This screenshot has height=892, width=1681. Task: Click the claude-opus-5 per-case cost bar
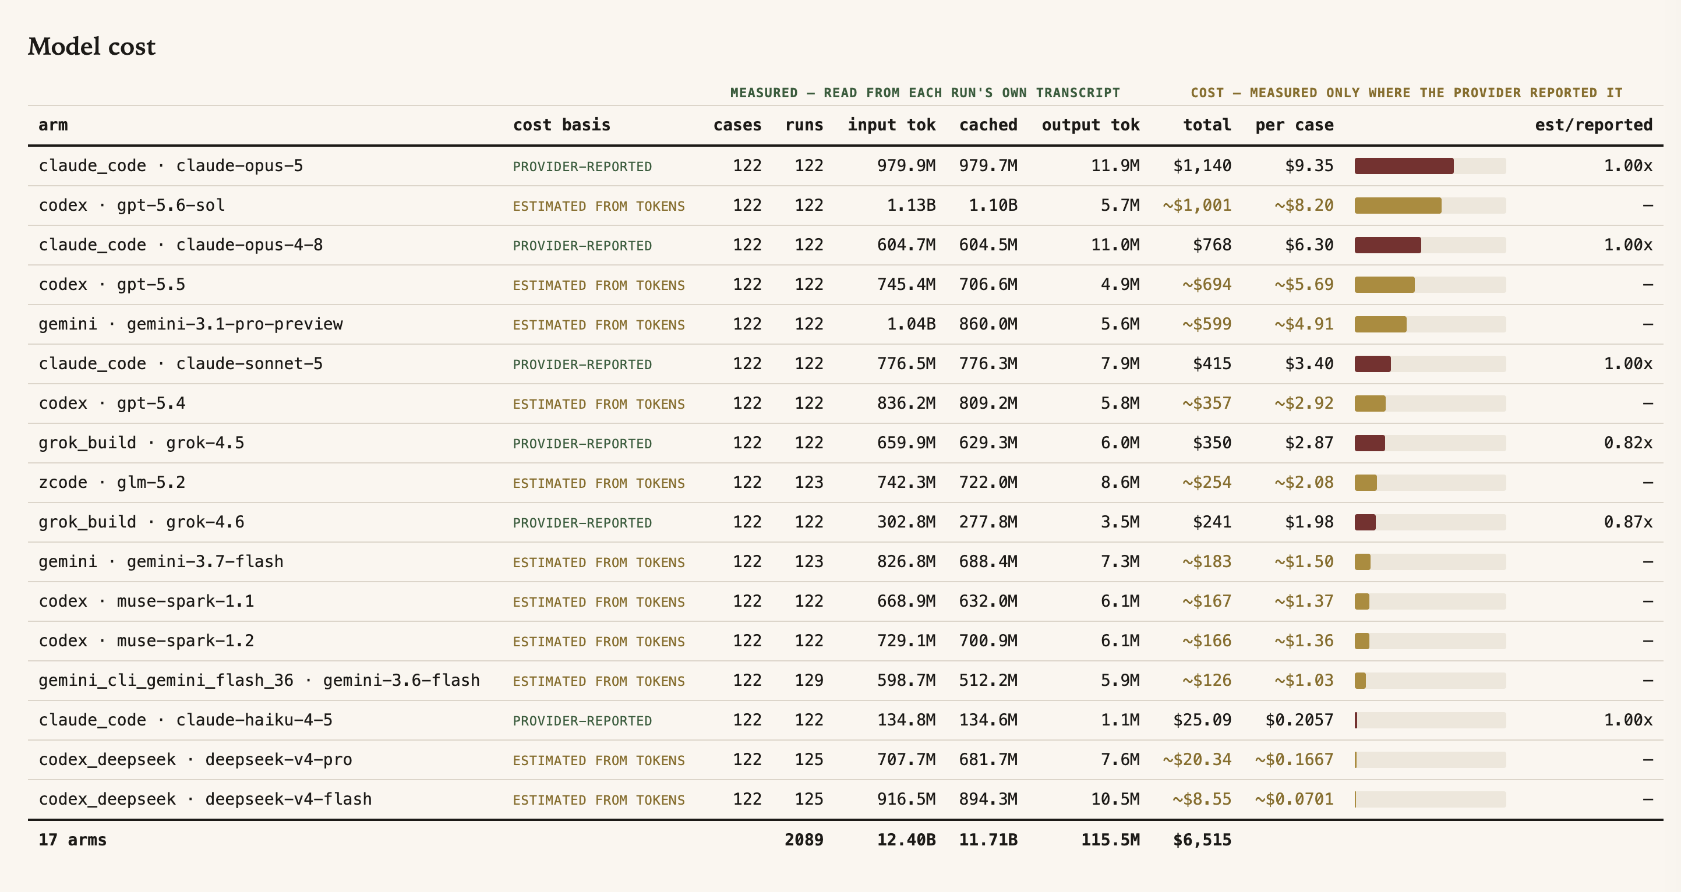(x=1431, y=166)
